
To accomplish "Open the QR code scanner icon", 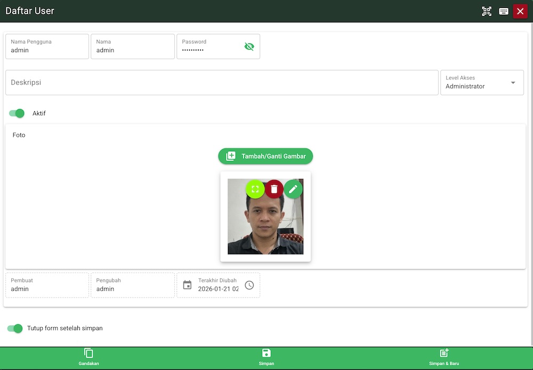I will pos(486,11).
